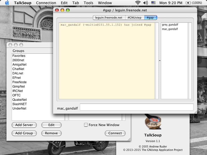Click the Add Group button
Screen dimensions: 207x155
(x=24, y=133)
